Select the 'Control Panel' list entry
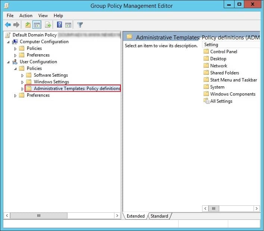 coord(224,52)
